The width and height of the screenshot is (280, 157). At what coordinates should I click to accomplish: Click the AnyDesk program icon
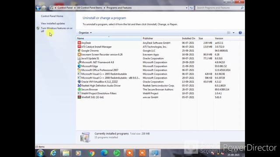(79, 43)
